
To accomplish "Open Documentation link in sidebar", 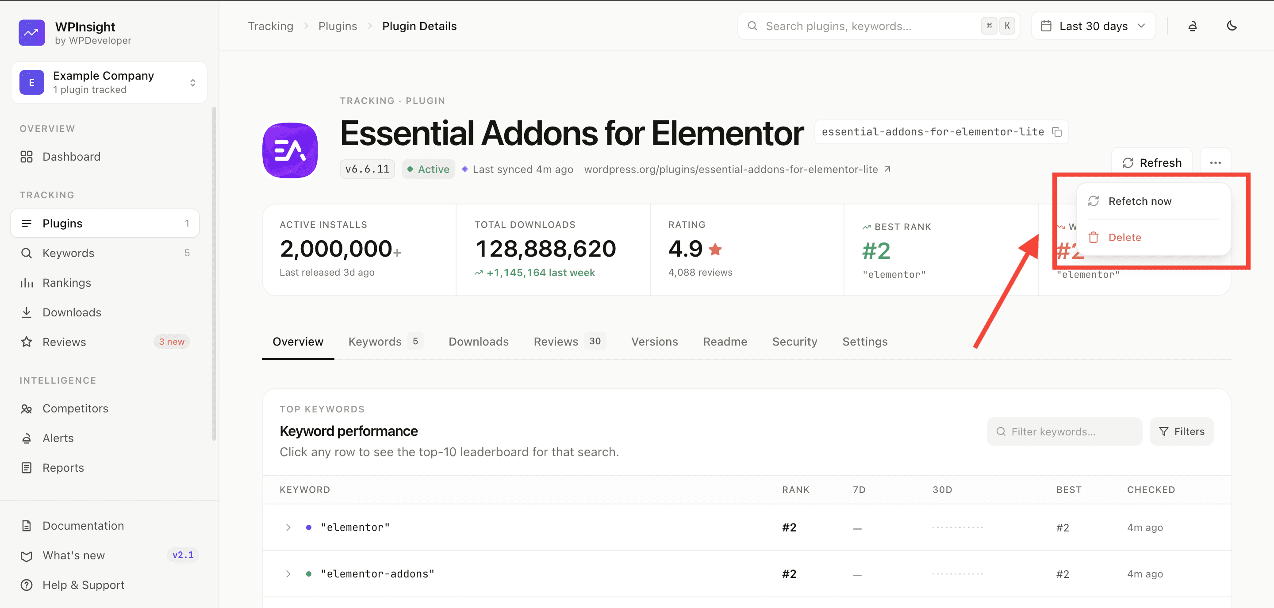I will (x=105, y=526).
